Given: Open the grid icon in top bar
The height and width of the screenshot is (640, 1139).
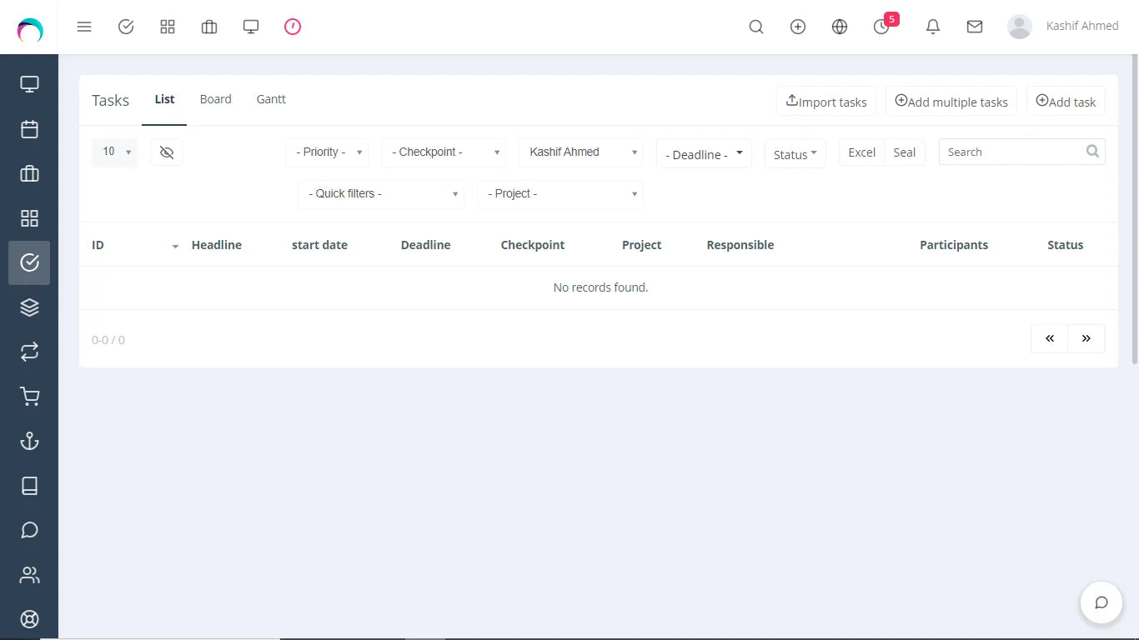Looking at the screenshot, I should click(x=168, y=27).
